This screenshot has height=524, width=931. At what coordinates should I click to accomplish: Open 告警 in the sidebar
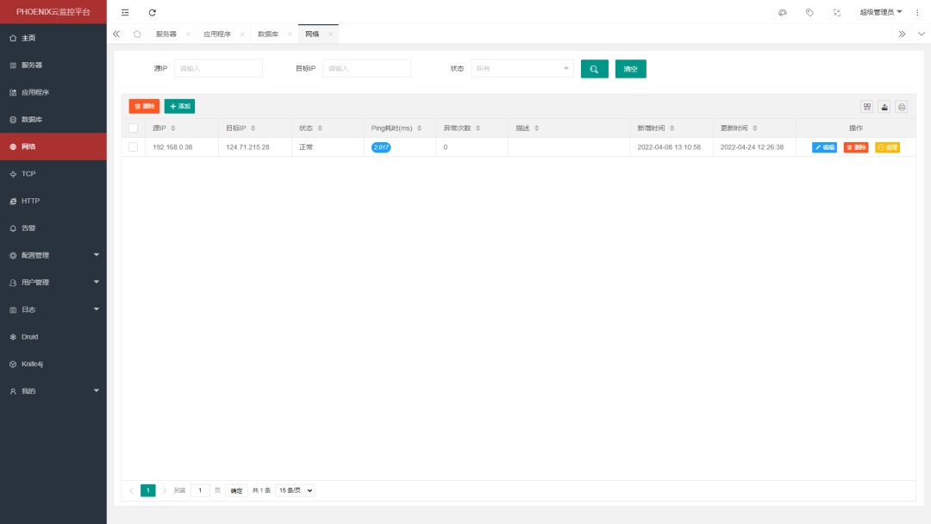pyautogui.click(x=53, y=228)
